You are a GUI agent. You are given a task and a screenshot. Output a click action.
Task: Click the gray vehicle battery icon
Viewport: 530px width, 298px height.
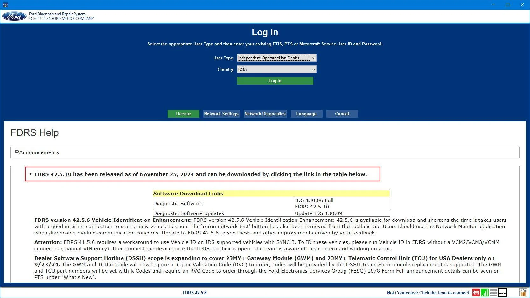pyautogui.click(x=493, y=293)
